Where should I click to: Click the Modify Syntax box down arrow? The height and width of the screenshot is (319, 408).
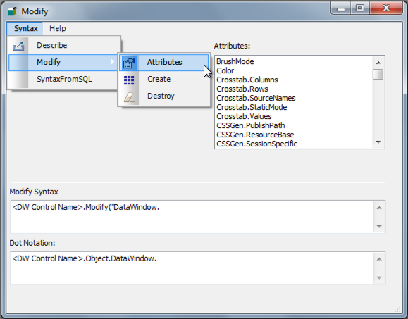point(379,227)
